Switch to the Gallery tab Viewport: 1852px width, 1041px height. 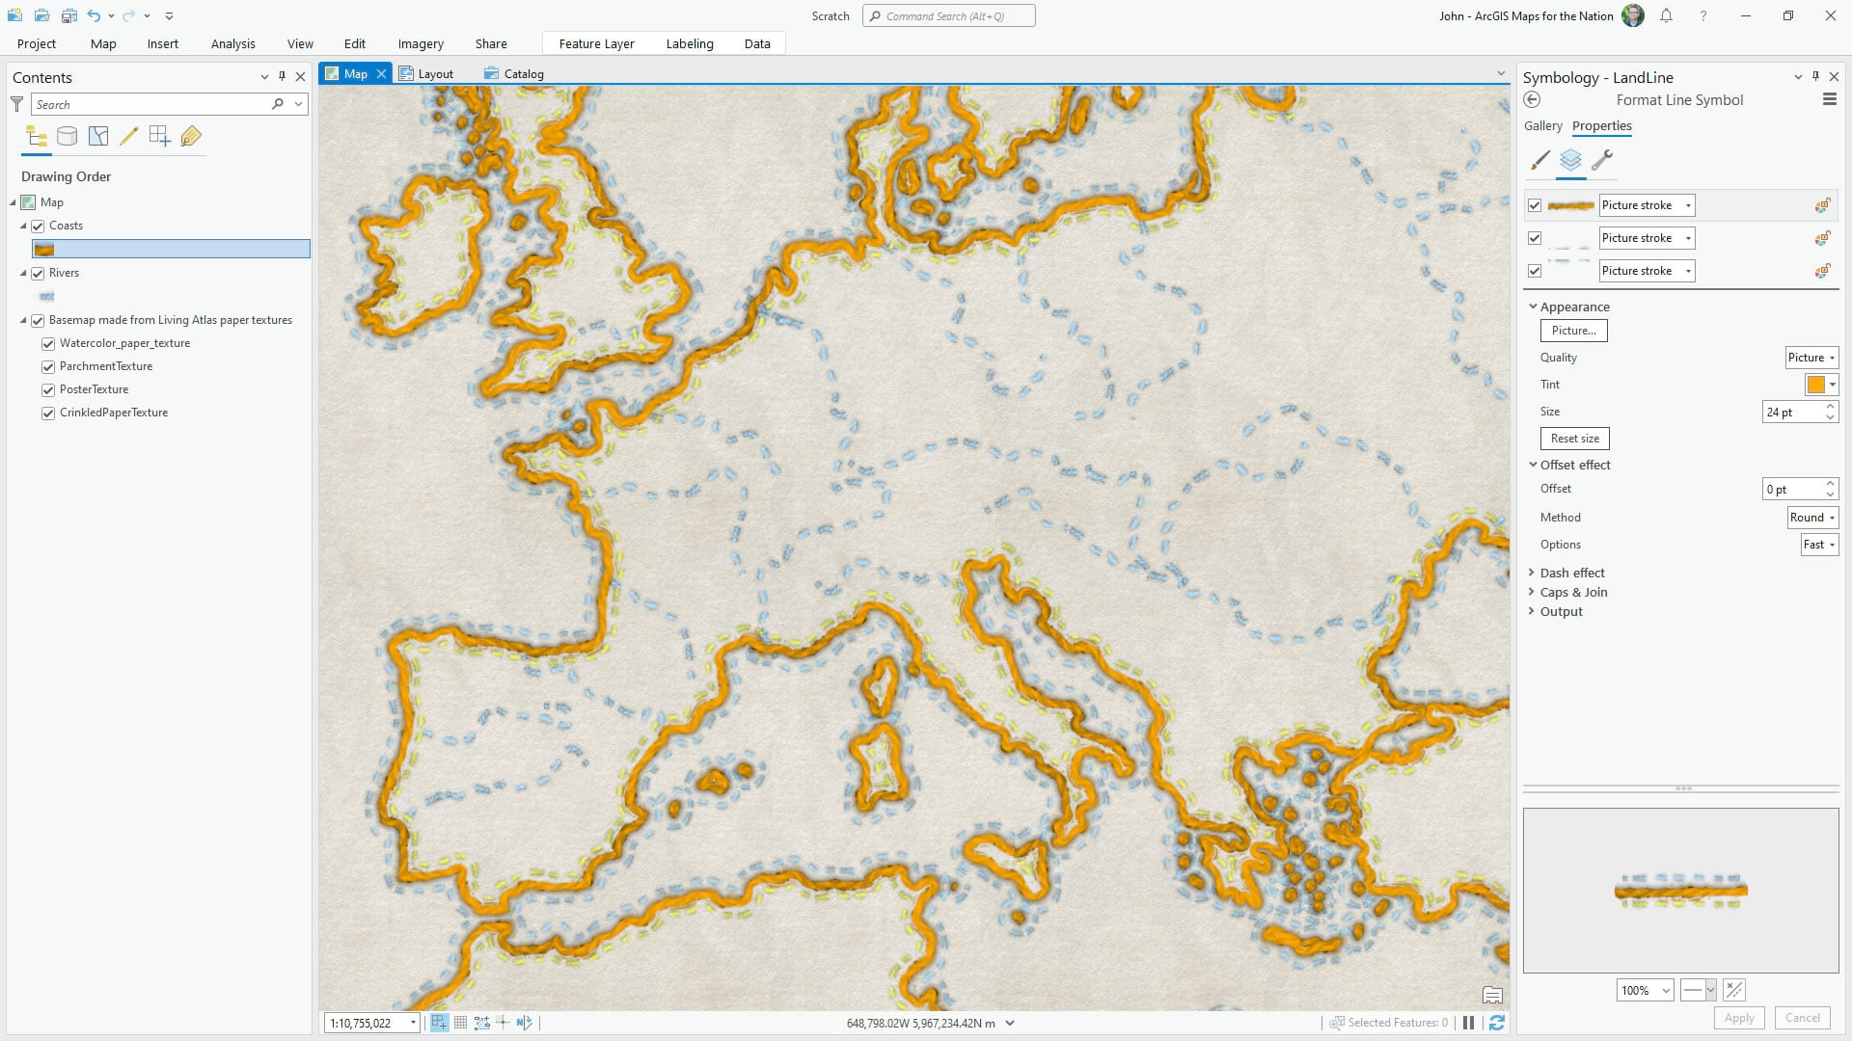pyautogui.click(x=1542, y=126)
